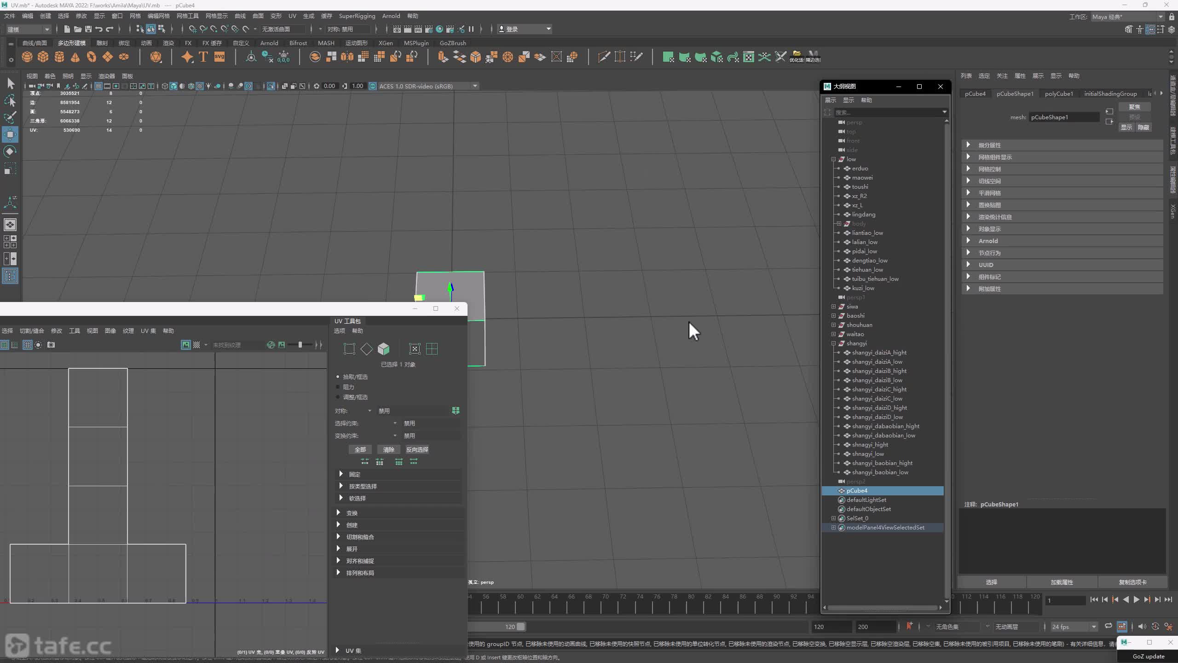Viewport: 1178px width, 663px height.
Task: Select the Multi-Cut knife tool on the shelf
Action: (604, 57)
